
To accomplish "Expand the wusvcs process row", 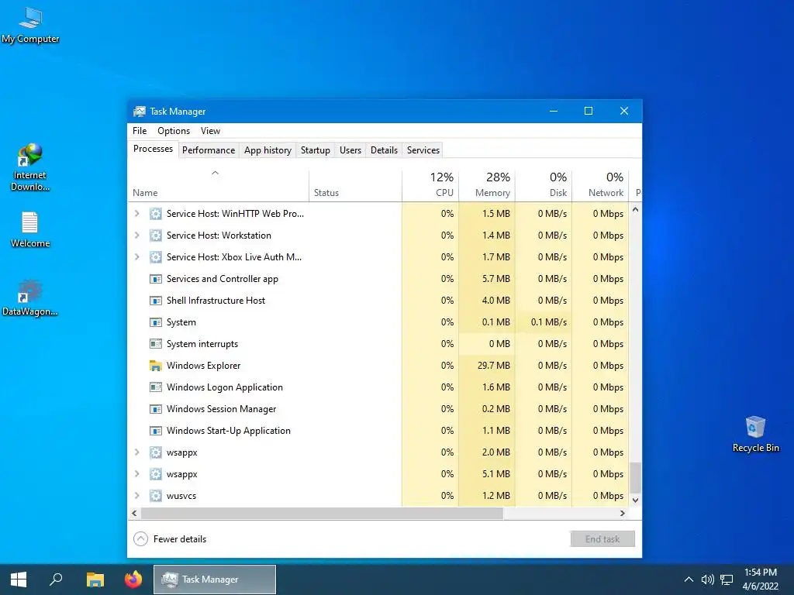I will (136, 496).
